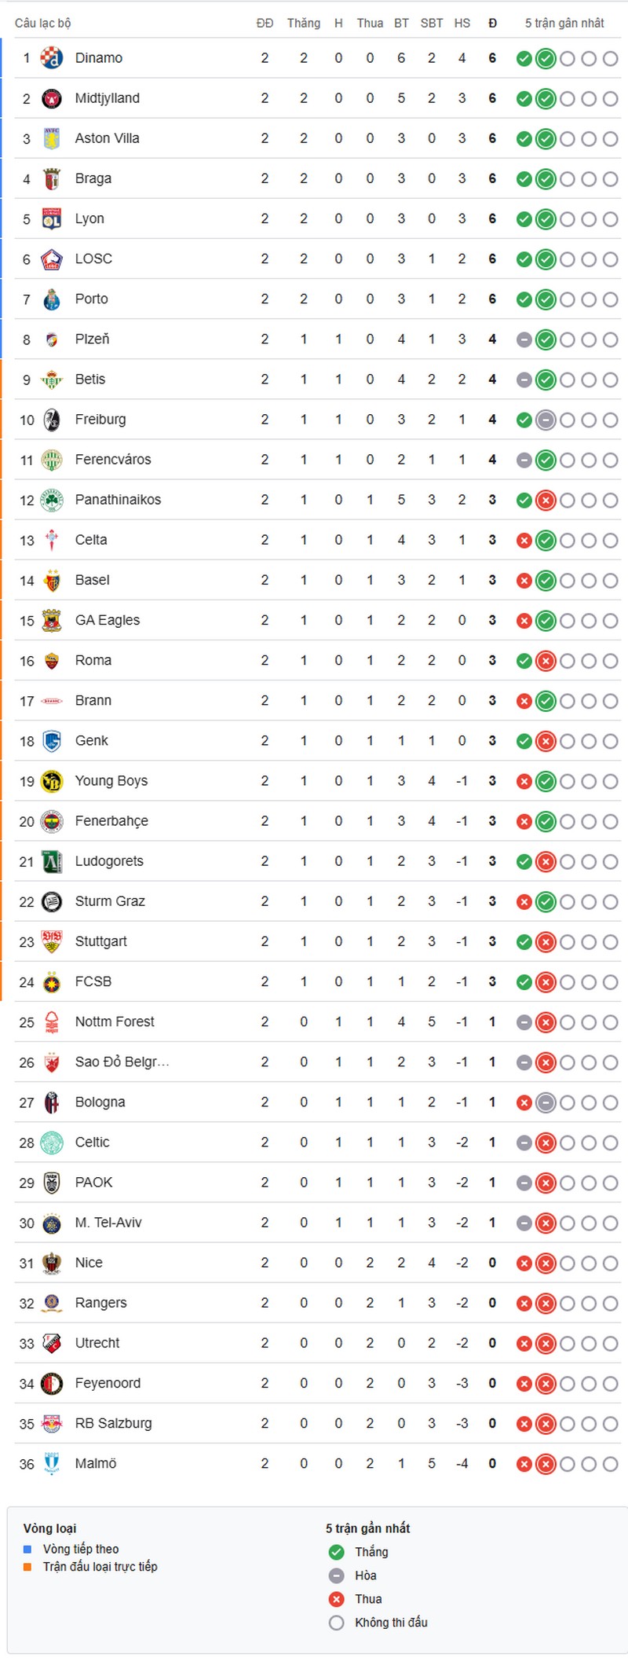This screenshot has width=628, height=1658.
Task: Click the '5 trận gần nhất' column header
Action: [x=564, y=24]
